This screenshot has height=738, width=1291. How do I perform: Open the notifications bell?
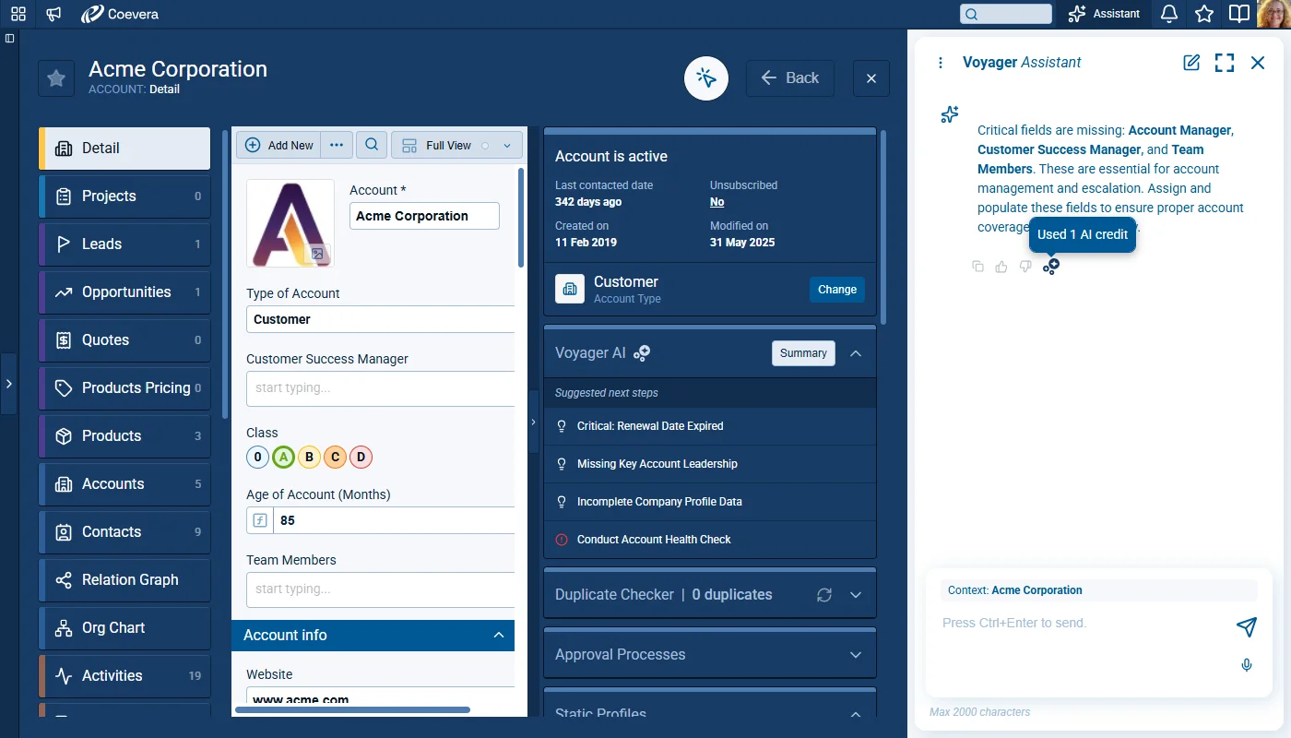pyautogui.click(x=1169, y=14)
